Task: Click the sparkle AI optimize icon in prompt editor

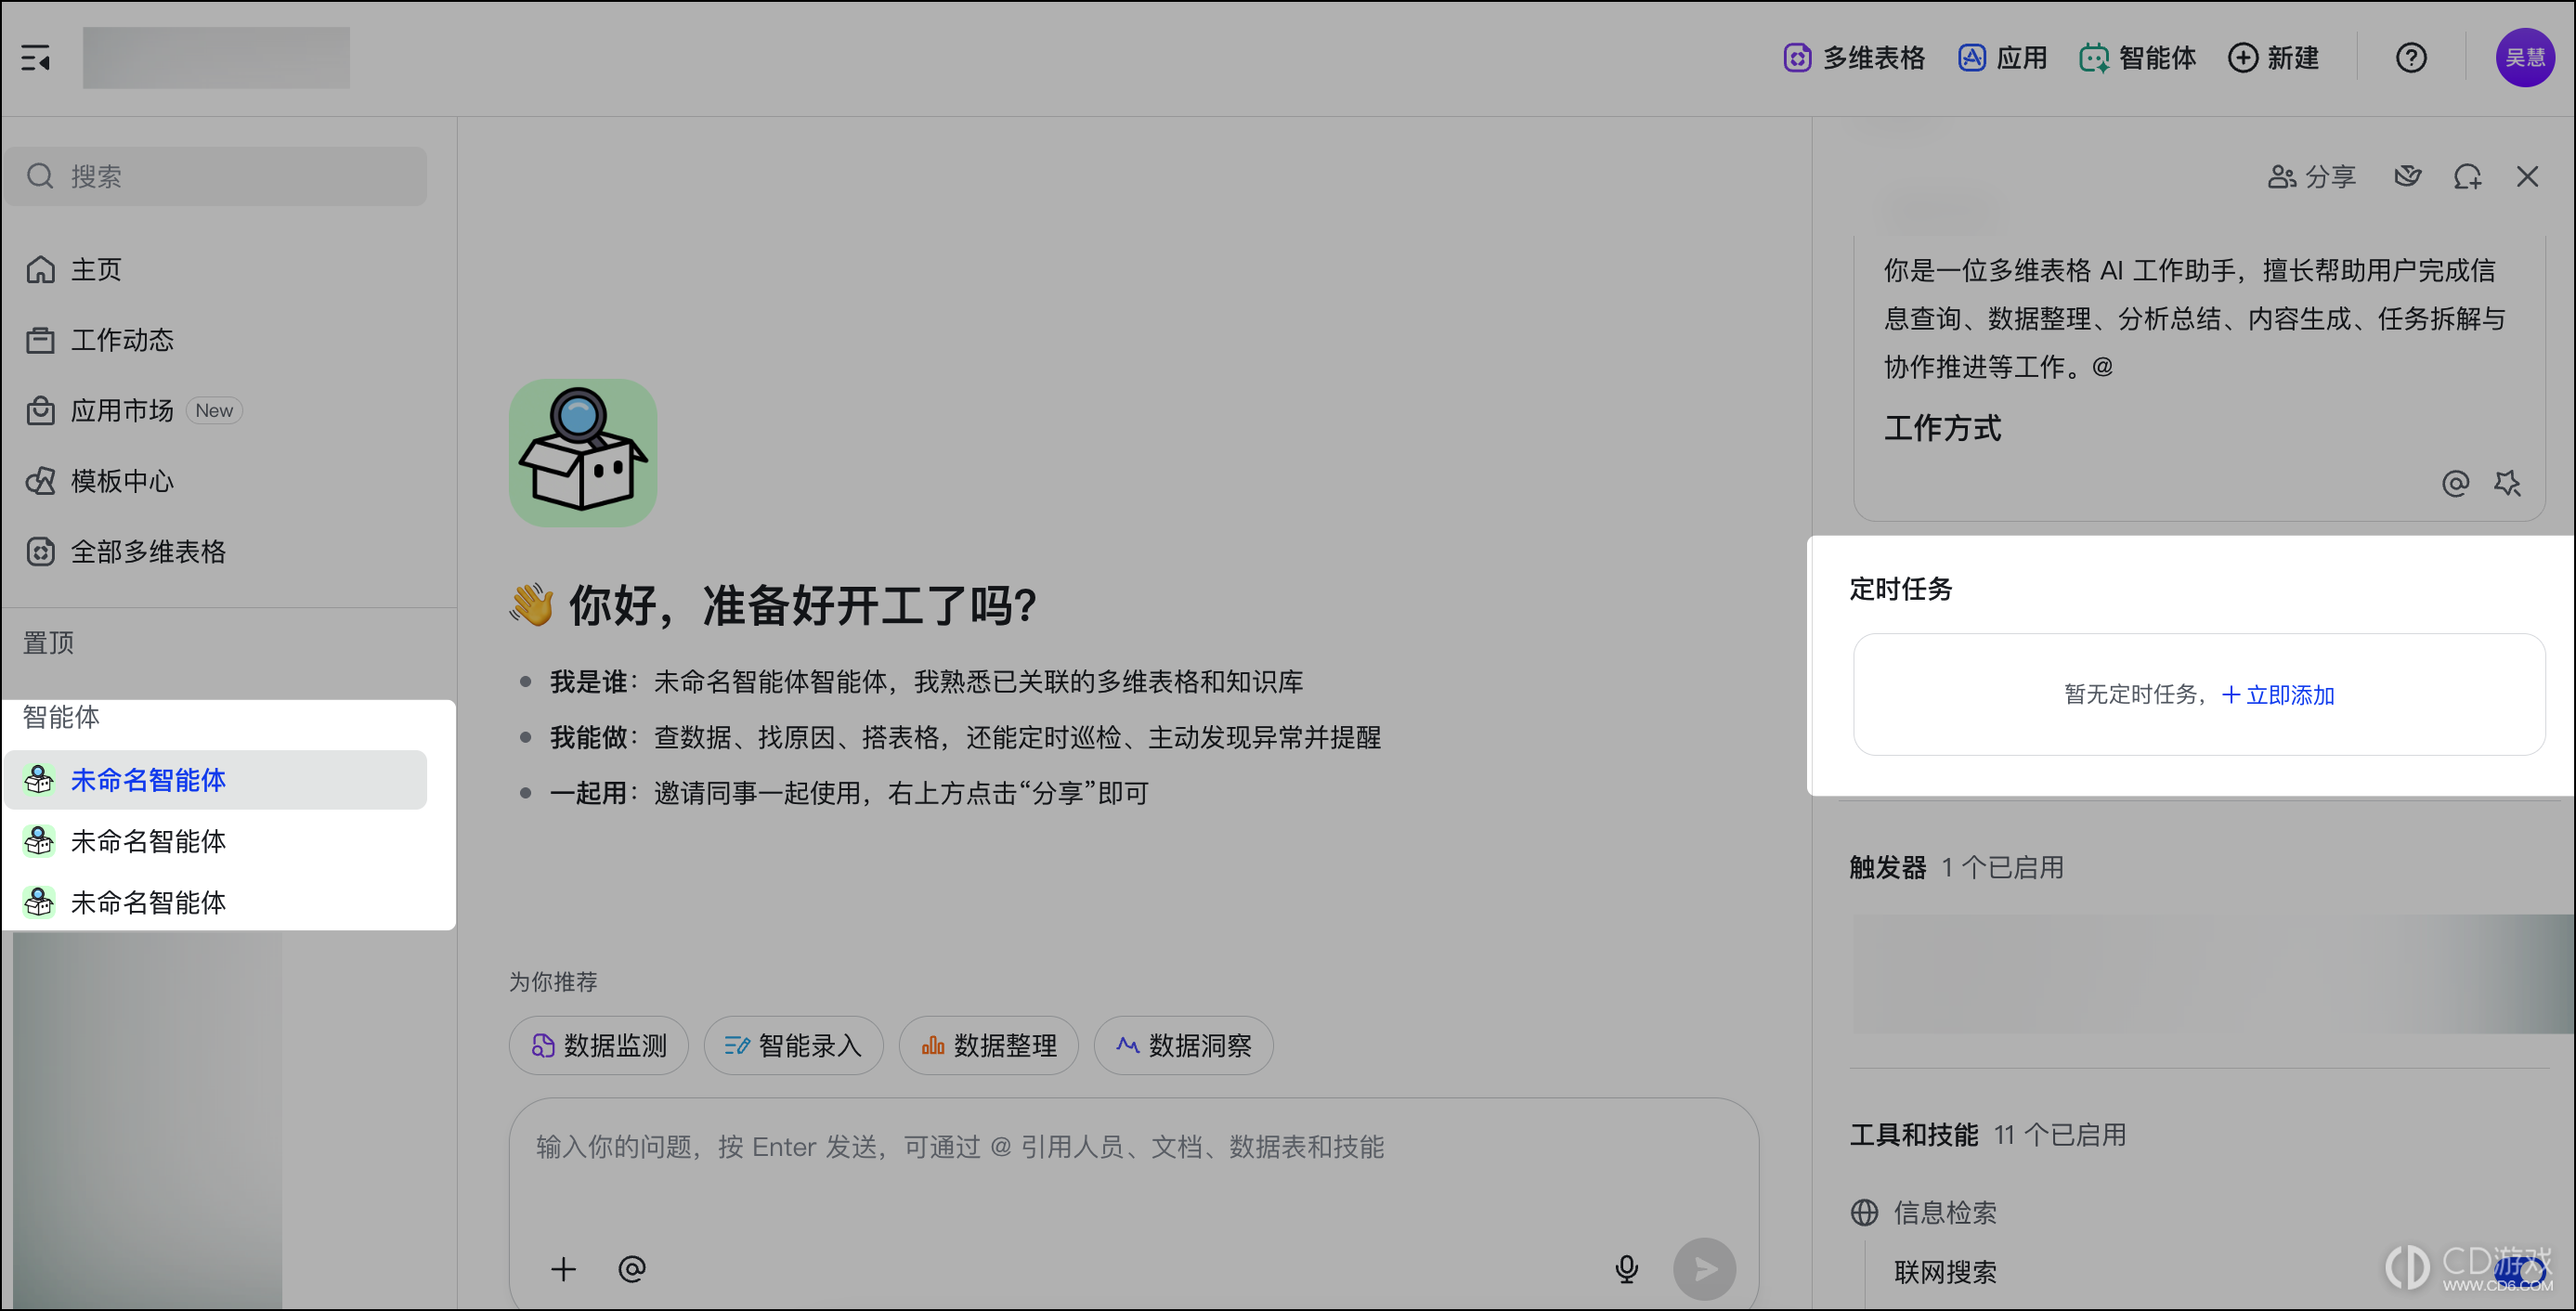Action: (2507, 484)
